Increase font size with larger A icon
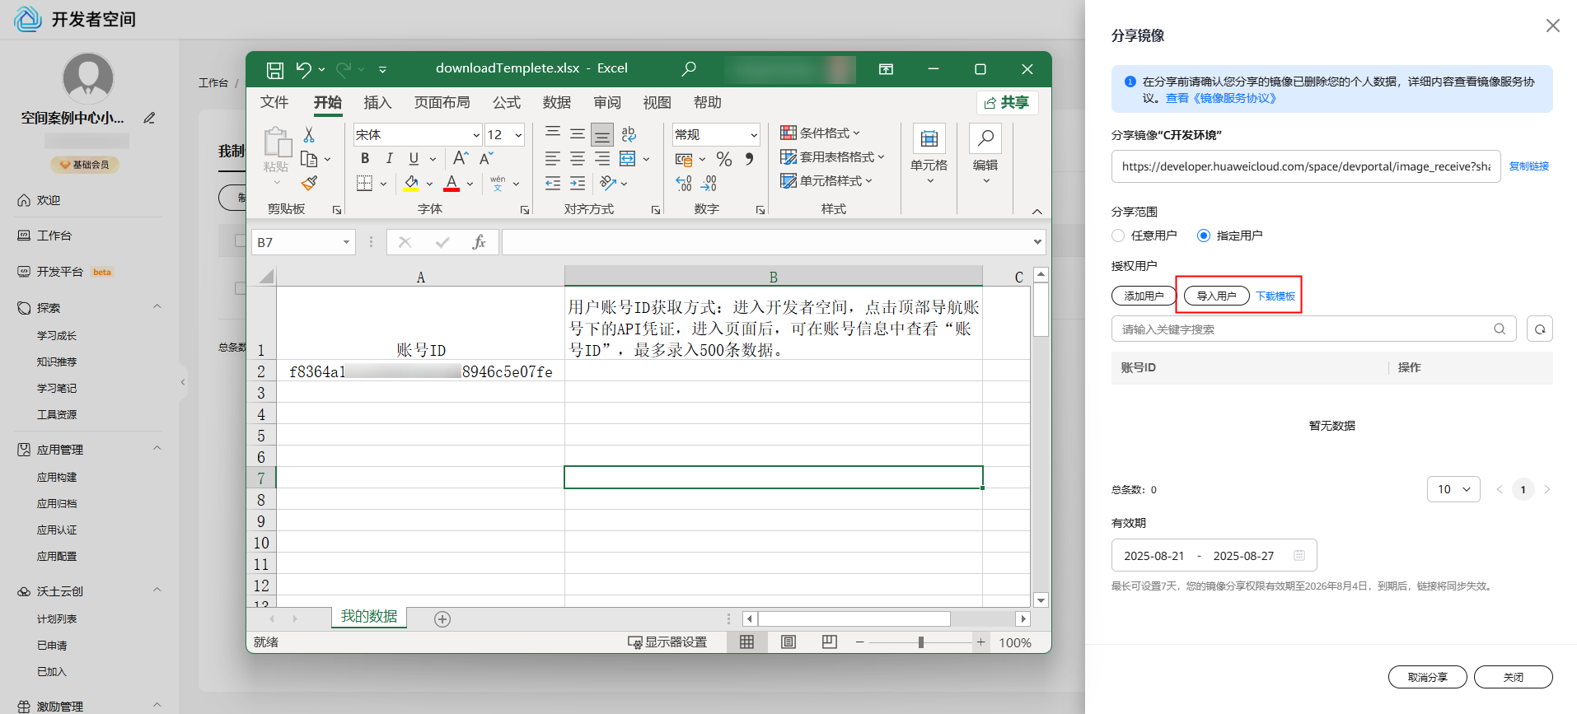This screenshot has height=714, width=1577. [461, 158]
